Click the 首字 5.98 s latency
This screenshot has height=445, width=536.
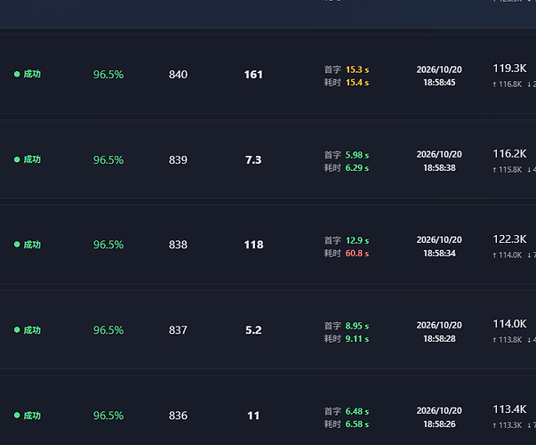click(x=347, y=155)
